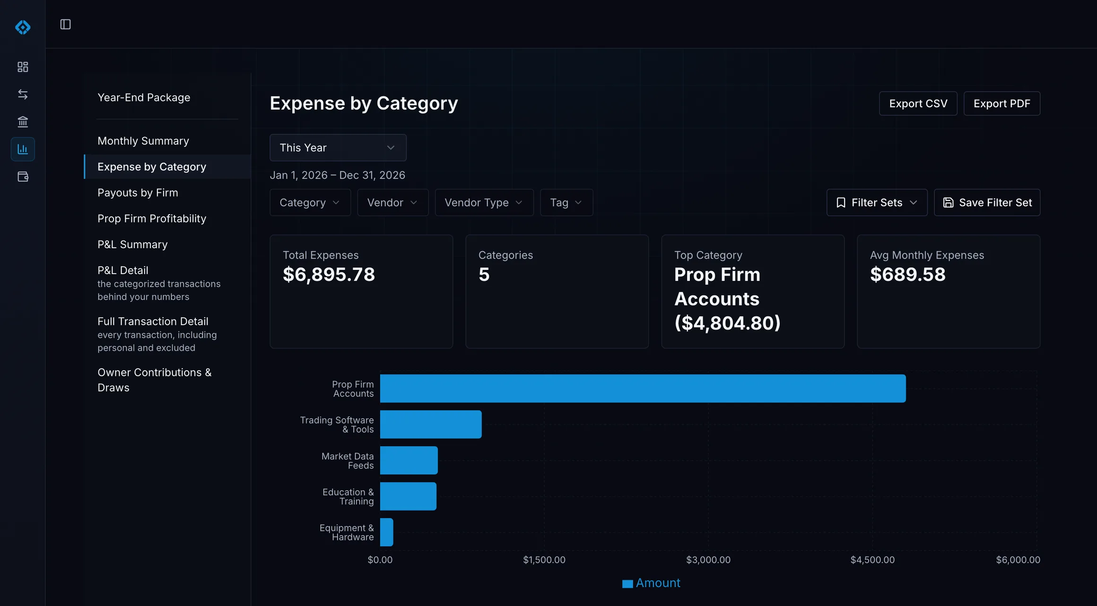This screenshot has height=606, width=1097.
Task: Open P&L Detail report
Action: pos(159,283)
